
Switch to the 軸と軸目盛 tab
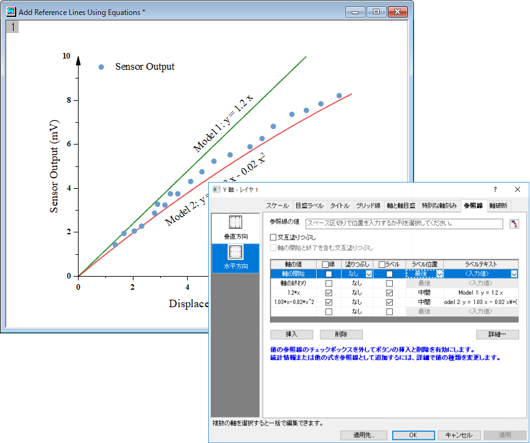coord(401,206)
